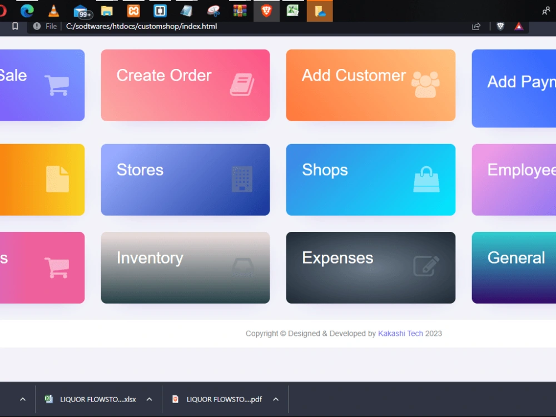Open the highlighted orange folder app
This screenshot has height=417, width=556.
tap(320, 11)
